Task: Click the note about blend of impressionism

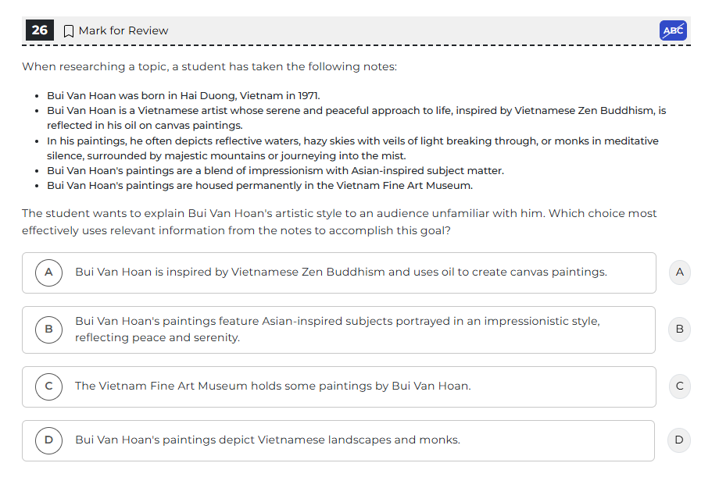Action: click(x=275, y=171)
